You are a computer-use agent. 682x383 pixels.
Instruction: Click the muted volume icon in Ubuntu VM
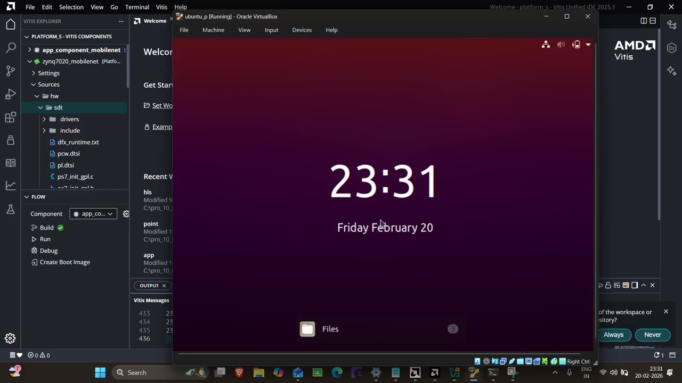tap(561, 45)
